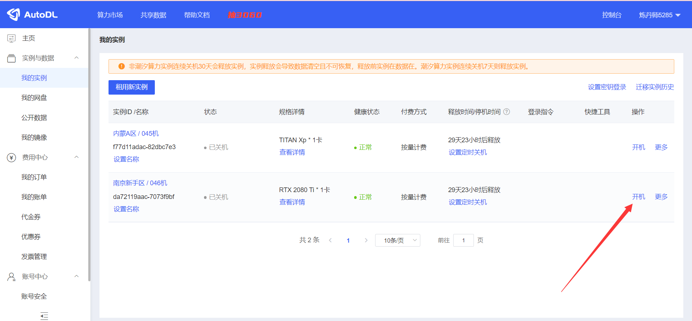Open 主页 from the sidebar
692x321 pixels.
[x=29, y=38]
